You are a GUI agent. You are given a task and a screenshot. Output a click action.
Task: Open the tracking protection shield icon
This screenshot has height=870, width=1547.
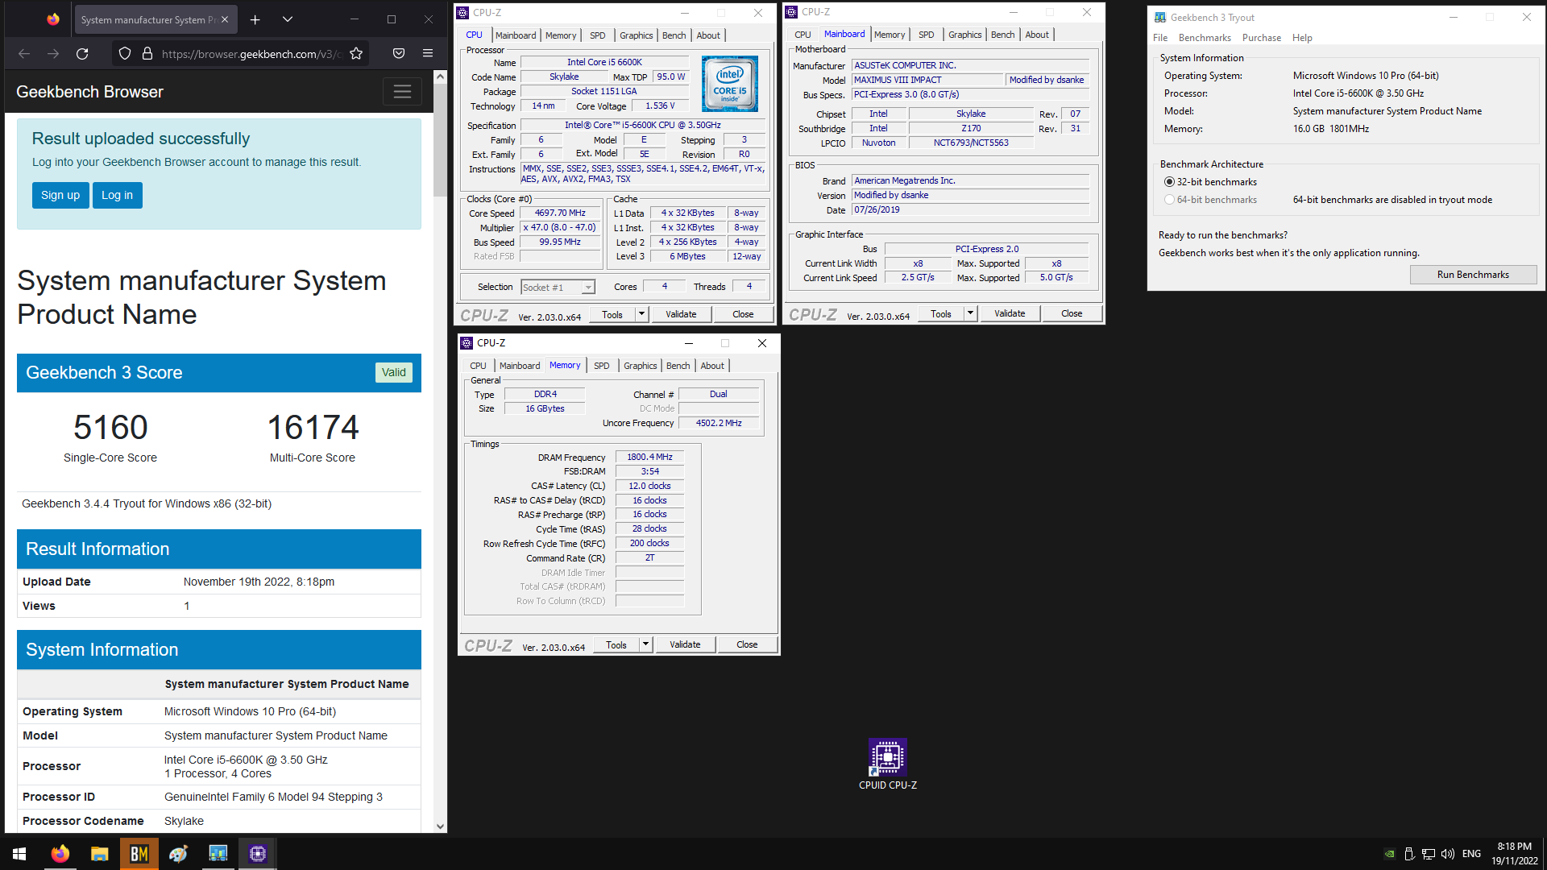click(x=125, y=54)
